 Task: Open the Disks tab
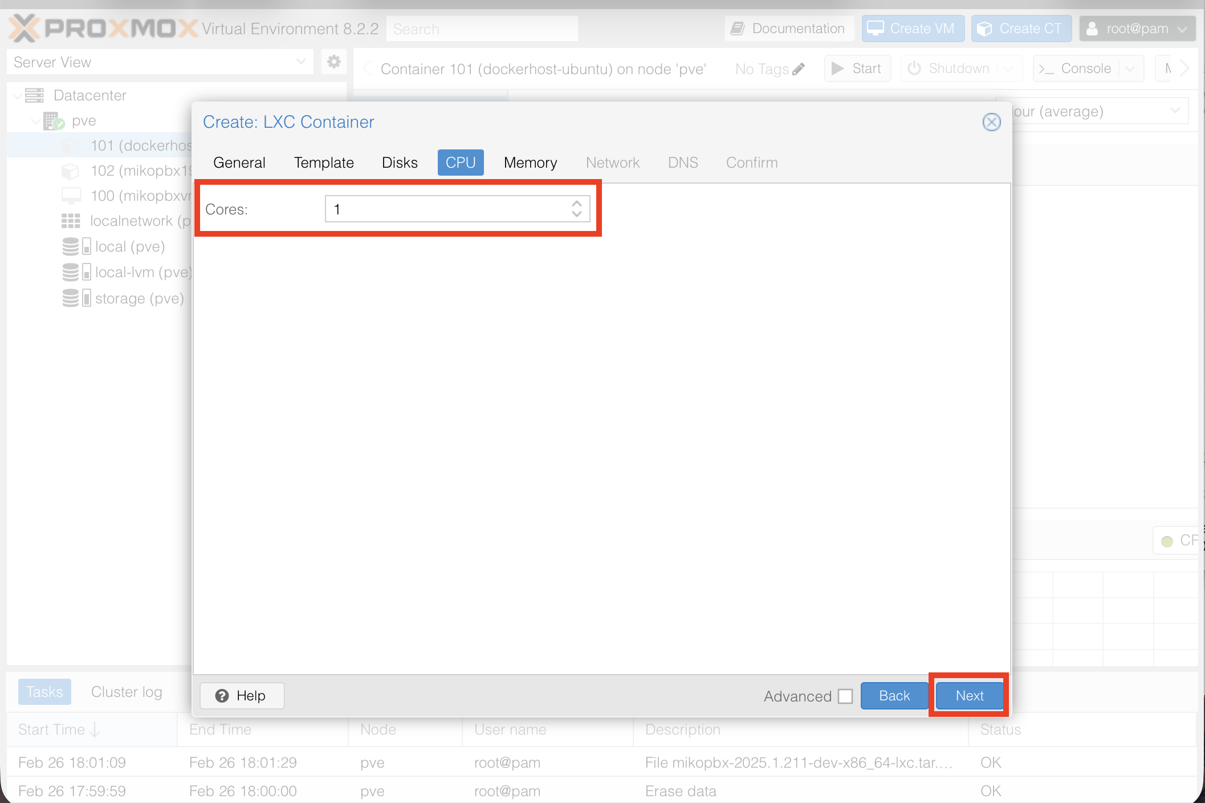point(400,163)
